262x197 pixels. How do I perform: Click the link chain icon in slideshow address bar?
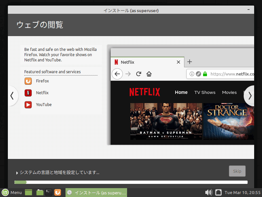(198, 74)
